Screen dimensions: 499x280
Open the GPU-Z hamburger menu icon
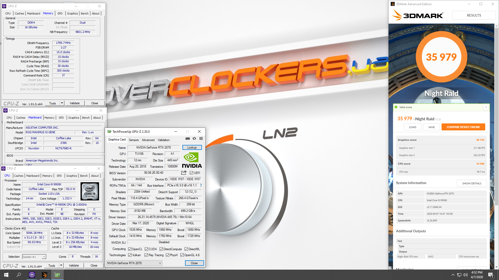click(x=201, y=138)
